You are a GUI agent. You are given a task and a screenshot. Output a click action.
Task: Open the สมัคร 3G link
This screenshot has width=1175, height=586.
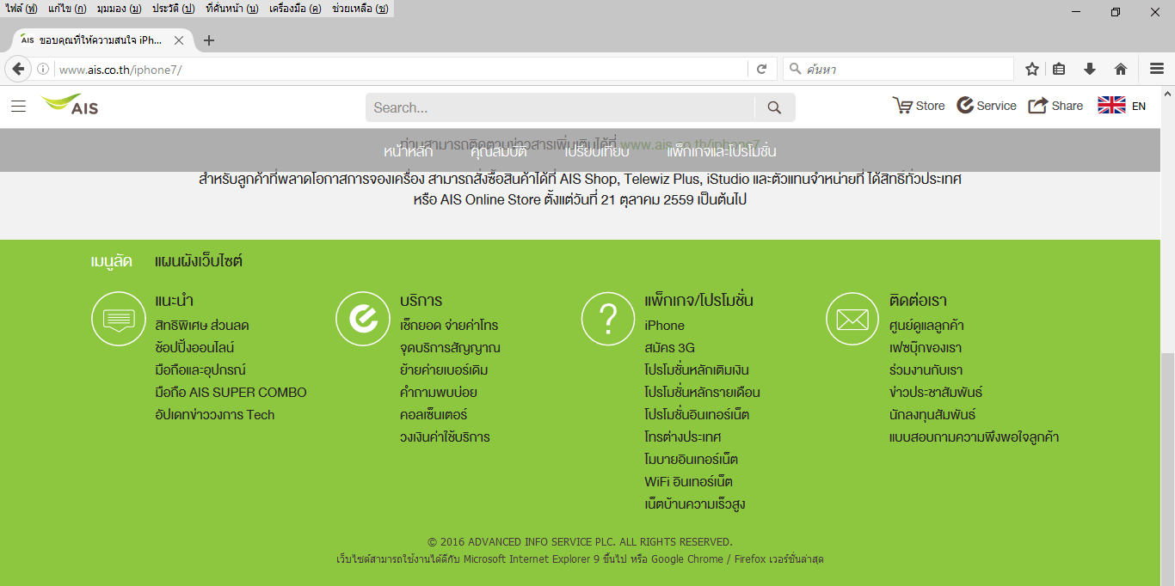pyautogui.click(x=669, y=348)
